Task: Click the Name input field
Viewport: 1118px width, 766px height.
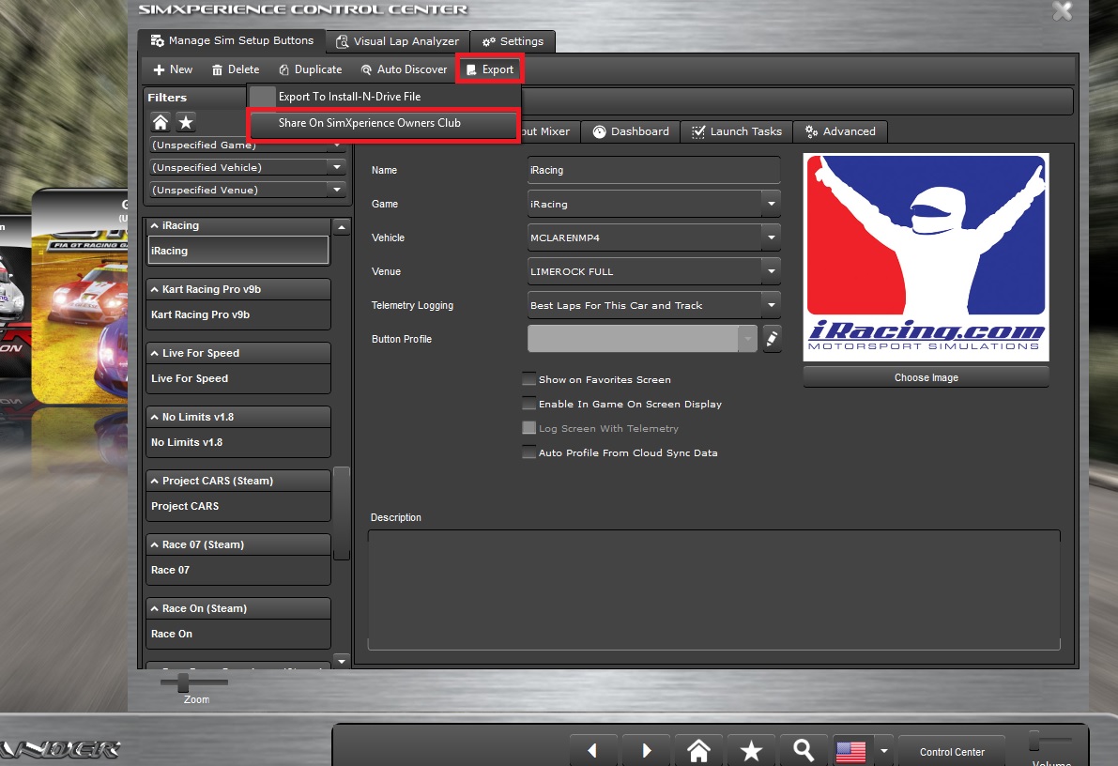Action: pos(654,170)
